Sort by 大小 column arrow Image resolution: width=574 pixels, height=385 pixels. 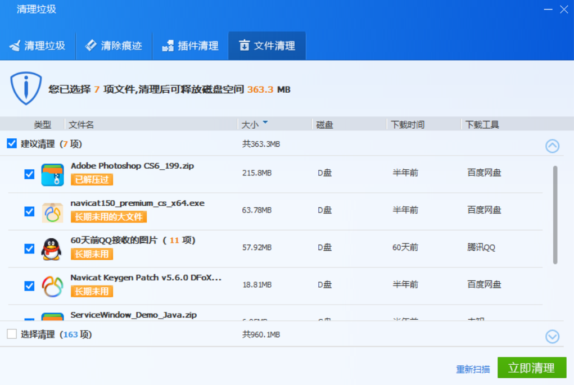coord(265,122)
